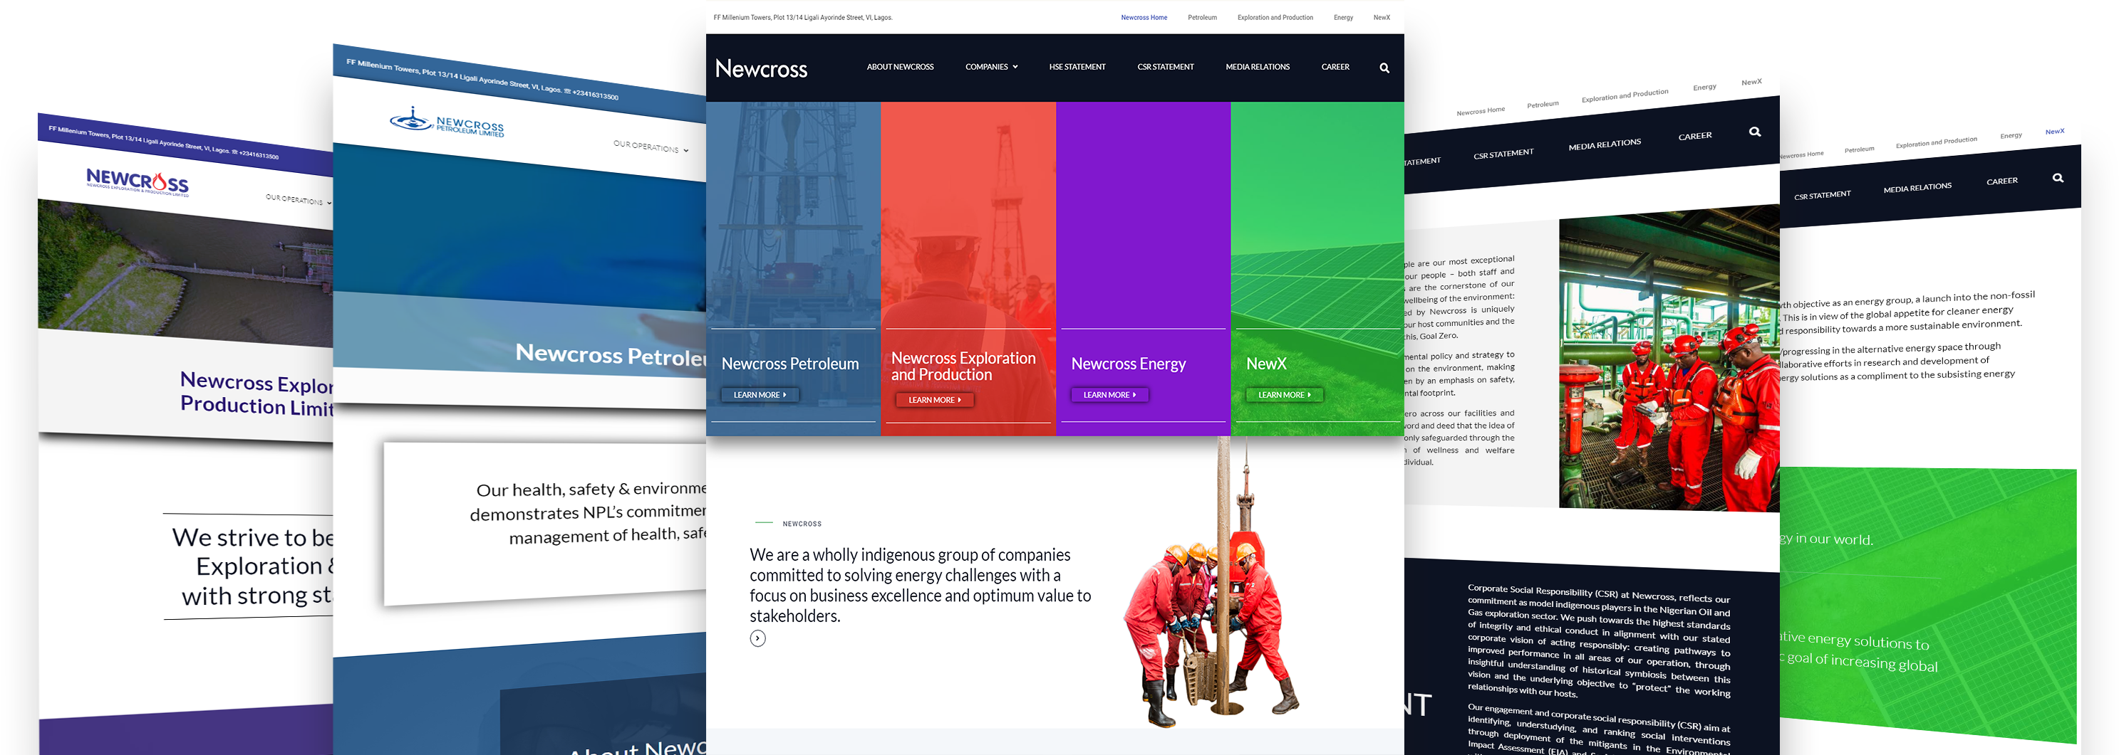Viewport: 2119px width, 755px height.
Task: Select Energy link in top bar
Action: (x=1343, y=17)
